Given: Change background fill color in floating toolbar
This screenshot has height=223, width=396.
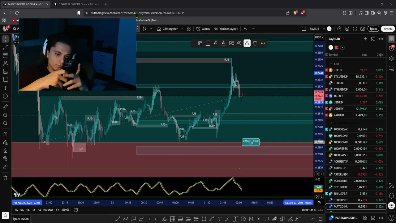Looking at the screenshot, I should (x=216, y=43).
